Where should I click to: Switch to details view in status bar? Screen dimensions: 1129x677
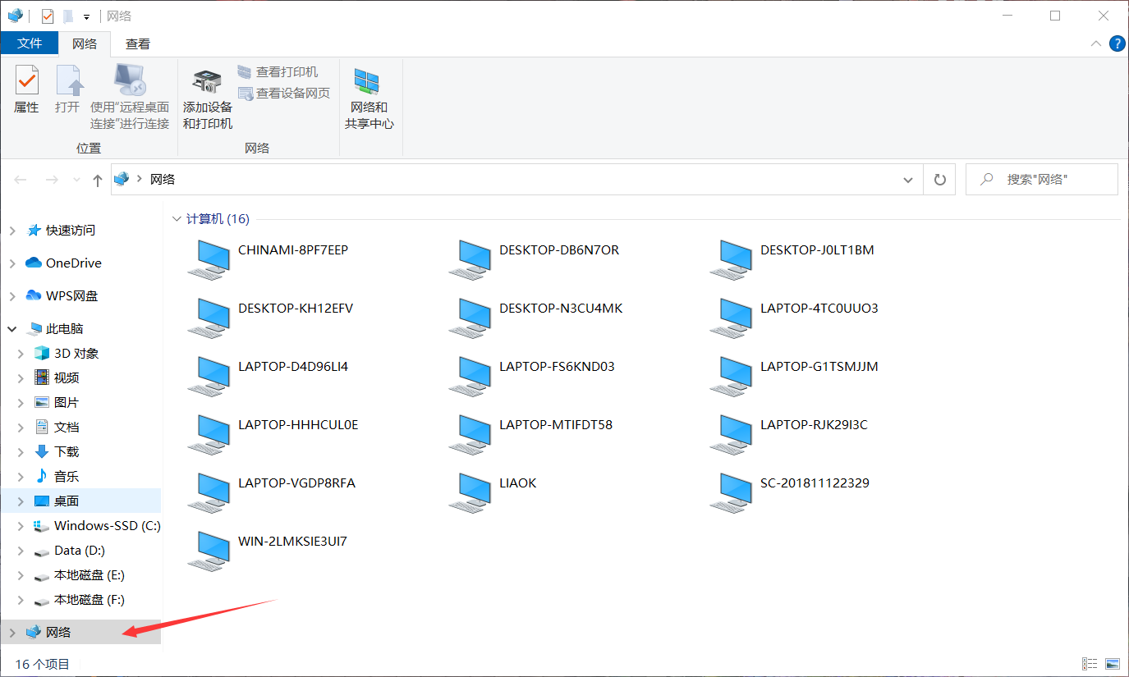(x=1090, y=664)
